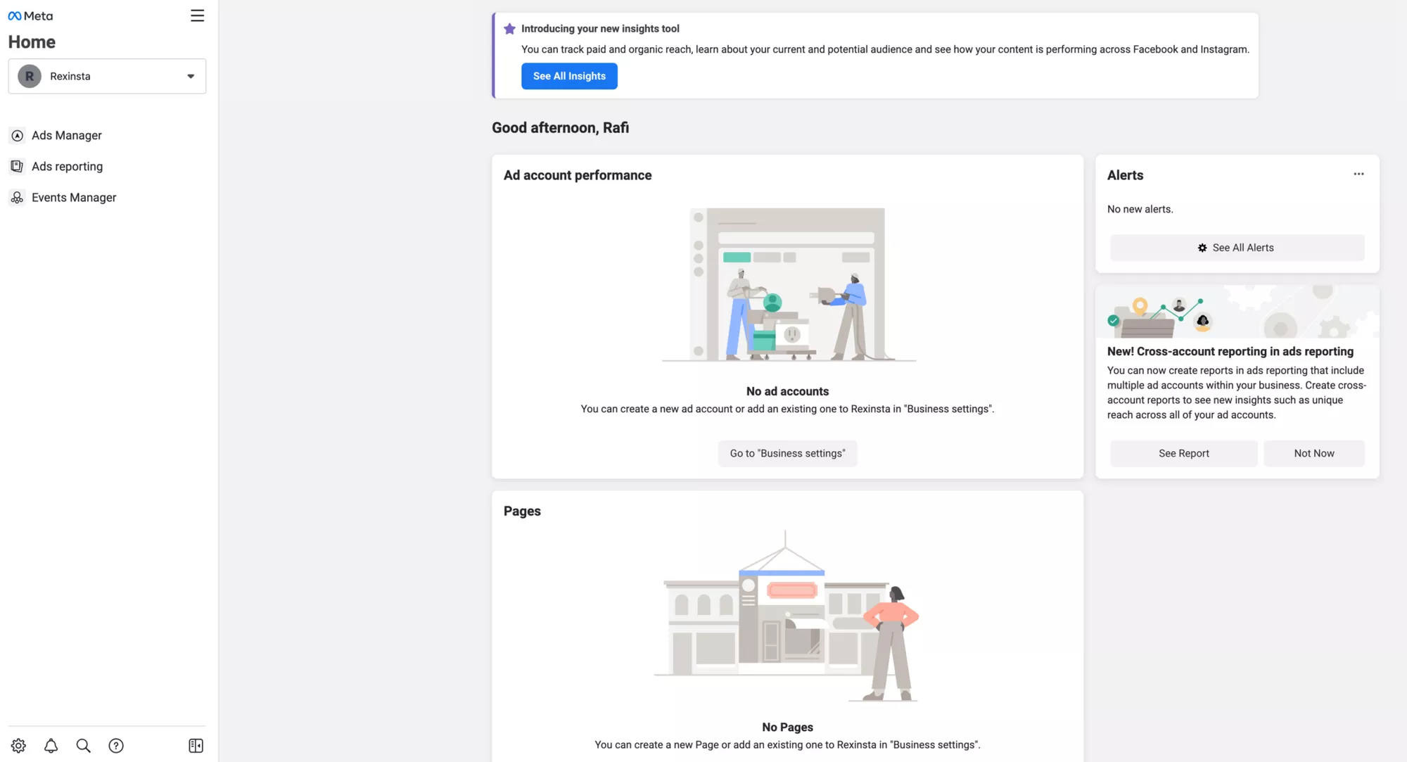Click the Rexinsta account avatar icon
The width and height of the screenshot is (1407, 762).
click(x=30, y=76)
